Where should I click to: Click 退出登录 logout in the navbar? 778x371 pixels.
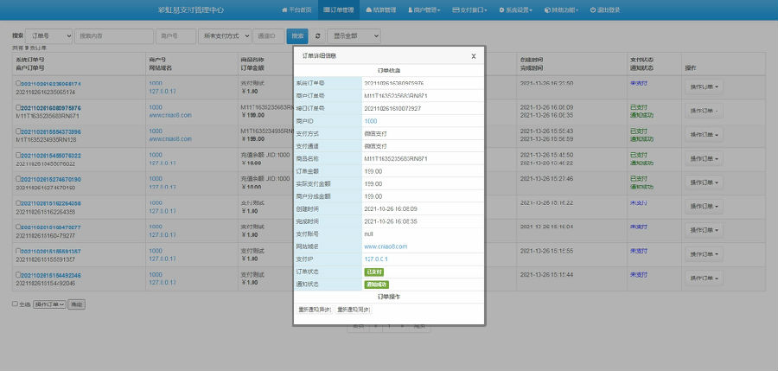(605, 10)
